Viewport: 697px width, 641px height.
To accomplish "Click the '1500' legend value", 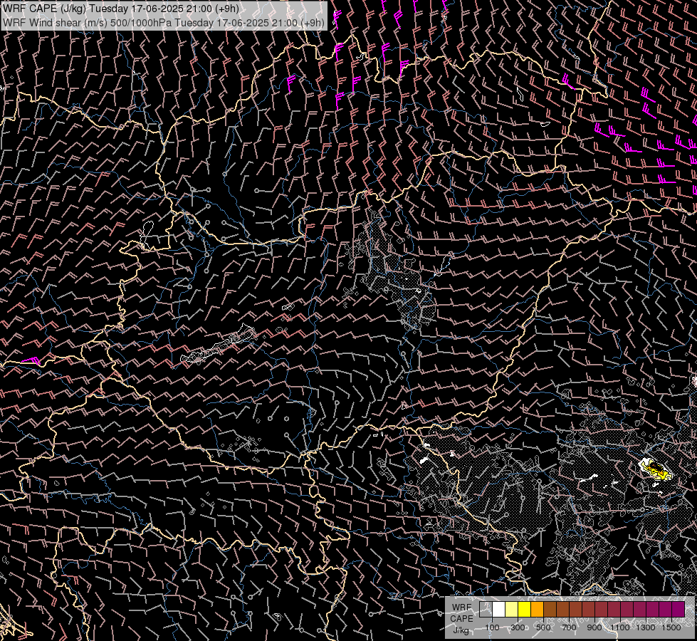I will click(671, 627).
